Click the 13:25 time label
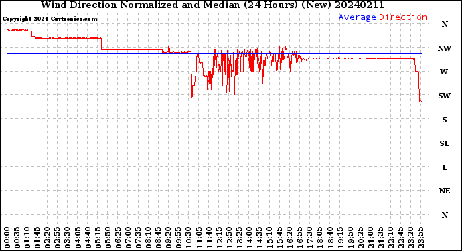This screenshot has width=462, height=251. tap(239, 238)
